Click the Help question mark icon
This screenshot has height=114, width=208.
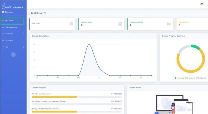[x=3, y=47]
